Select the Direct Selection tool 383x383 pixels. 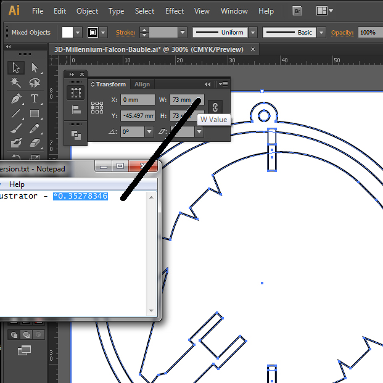(35, 68)
